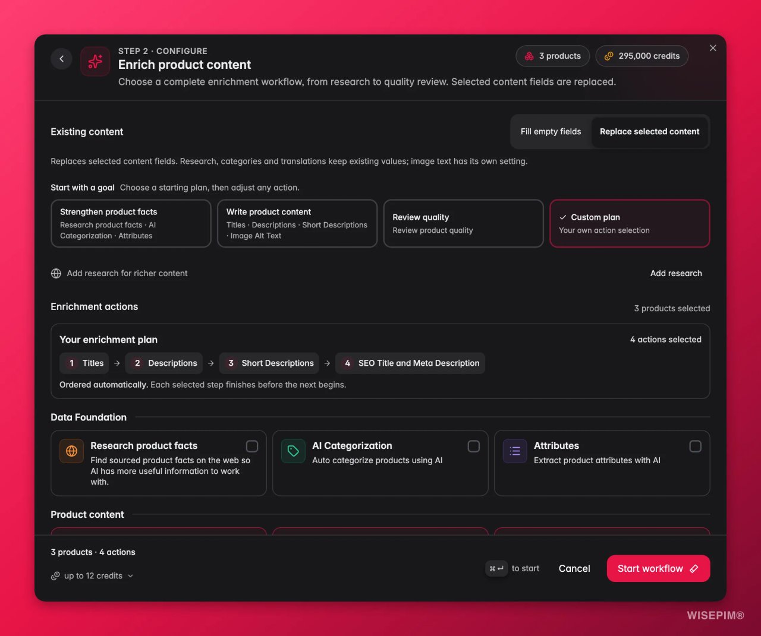This screenshot has width=761, height=636.
Task: Click Cancel to dismiss the workflow
Action: pyautogui.click(x=574, y=569)
